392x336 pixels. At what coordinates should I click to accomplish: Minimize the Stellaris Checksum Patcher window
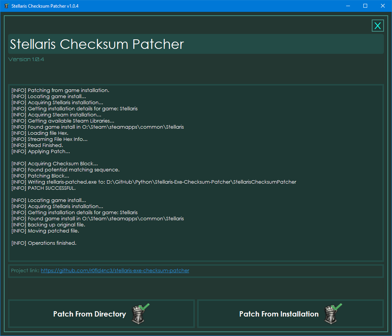[x=348, y=6]
